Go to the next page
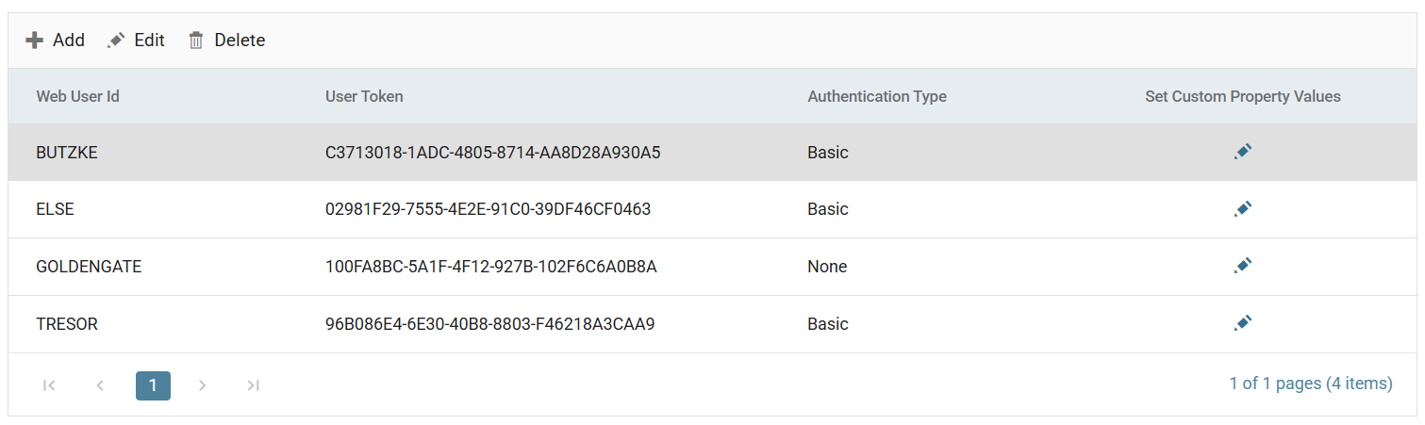The image size is (1425, 425). point(202,384)
